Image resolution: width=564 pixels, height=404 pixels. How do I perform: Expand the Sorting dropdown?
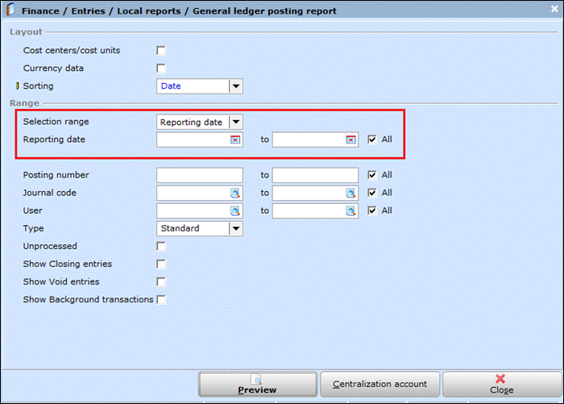(x=236, y=86)
